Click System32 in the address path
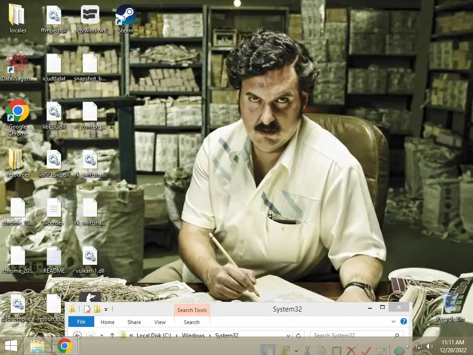This screenshot has width=473, height=355. coord(226,336)
